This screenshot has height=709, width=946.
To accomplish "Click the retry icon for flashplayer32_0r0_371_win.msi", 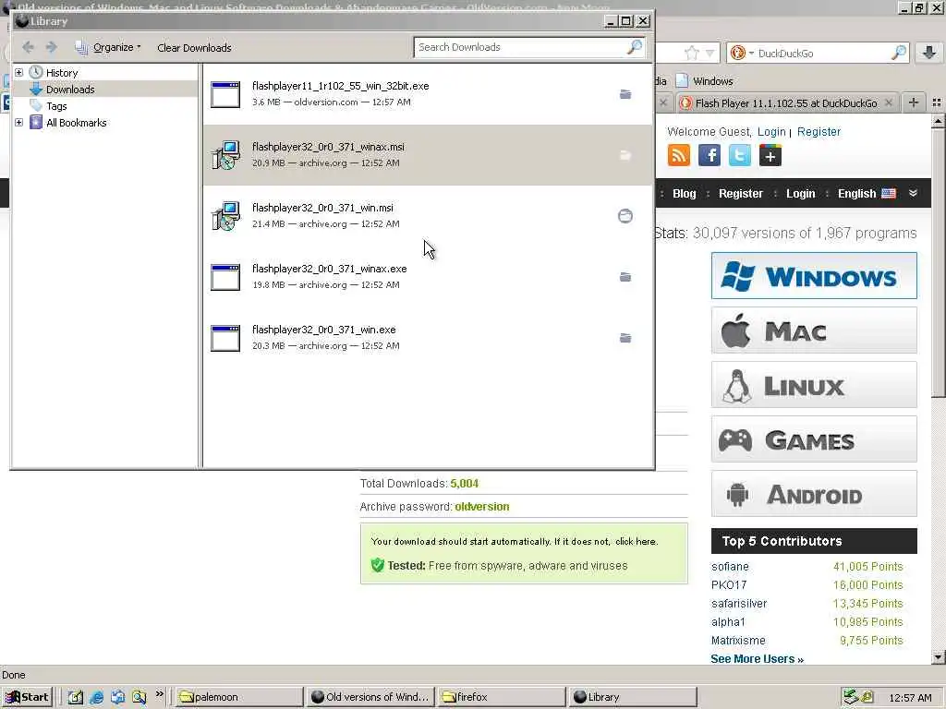I will (x=625, y=216).
